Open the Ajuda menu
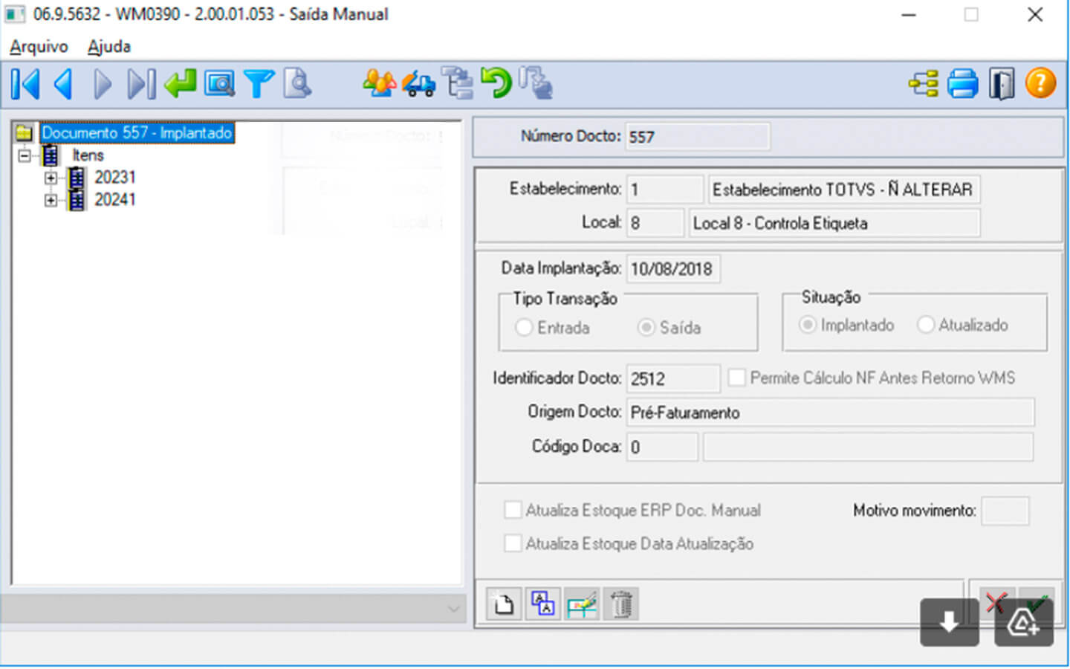Viewport: 1070px width, 669px height. tap(108, 47)
